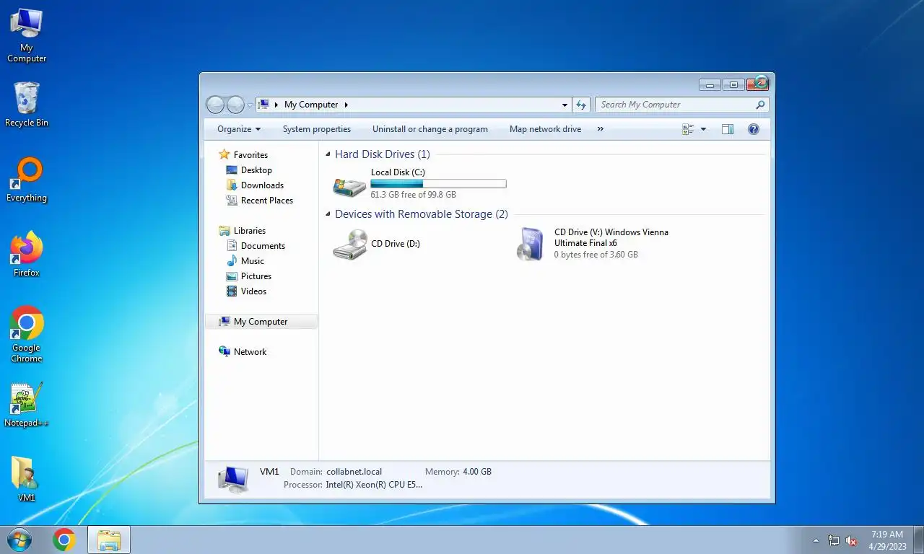Launch Firefox from the desktop
Screen dimensions: 924x554
click(27, 254)
